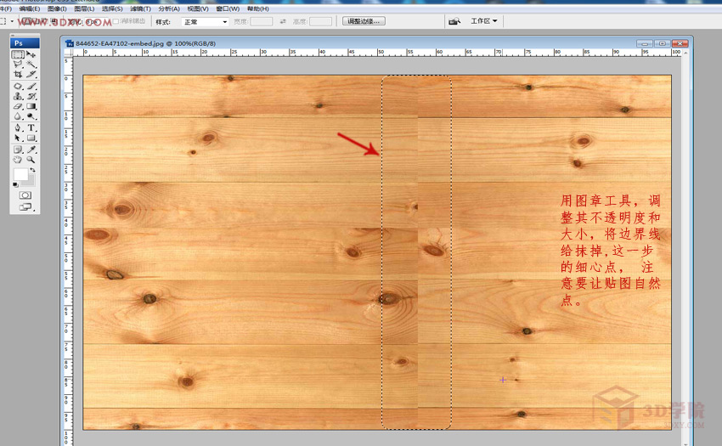Select the Move tool
The height and width of the screenshot is (446, 722).
(x=31, y=54)
